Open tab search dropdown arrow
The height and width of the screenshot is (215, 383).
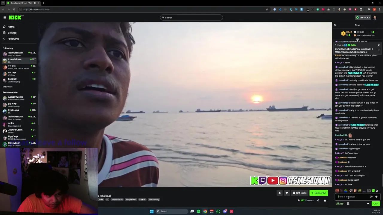click(x=3, y=3)
